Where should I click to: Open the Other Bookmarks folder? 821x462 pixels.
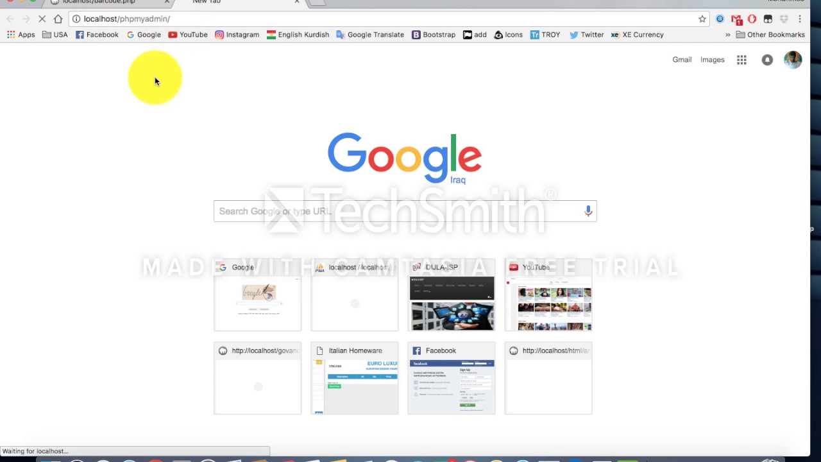point(770,35)
